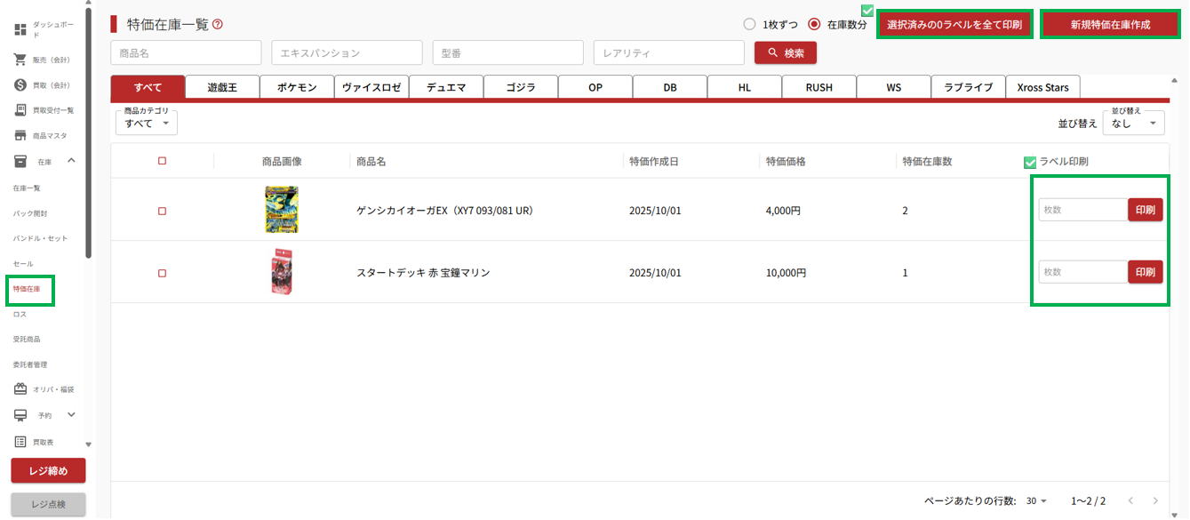
Task: Switch to the ポケモン tab
Action: click(297, 87)
